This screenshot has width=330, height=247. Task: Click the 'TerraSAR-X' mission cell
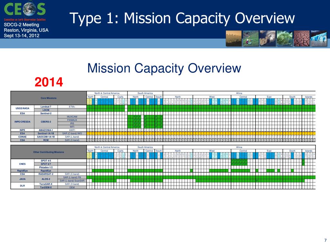pos(46,184)
